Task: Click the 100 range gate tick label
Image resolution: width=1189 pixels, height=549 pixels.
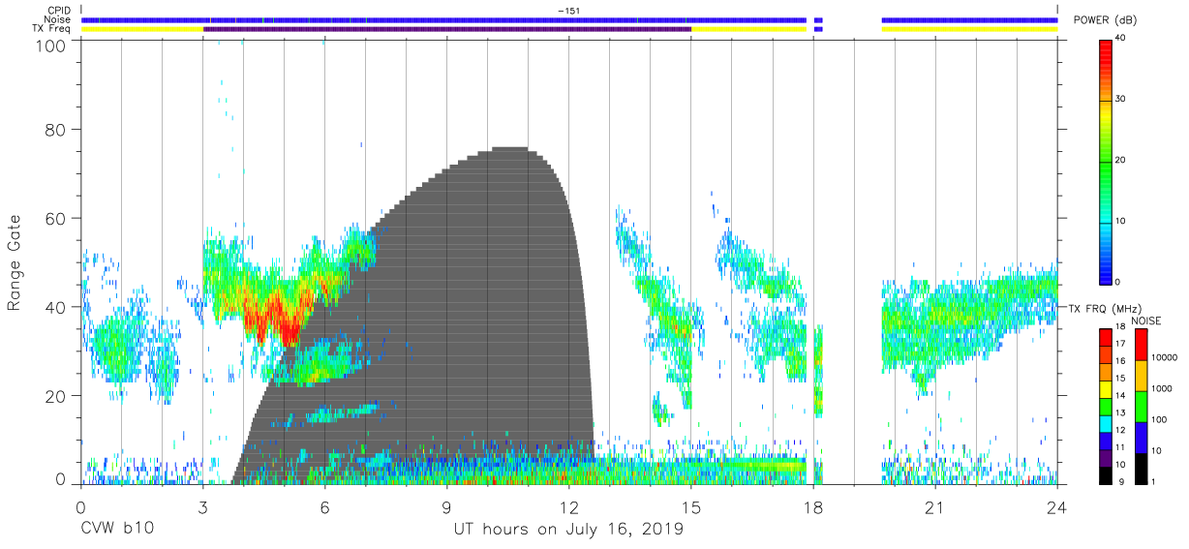Action: (50, 45)
